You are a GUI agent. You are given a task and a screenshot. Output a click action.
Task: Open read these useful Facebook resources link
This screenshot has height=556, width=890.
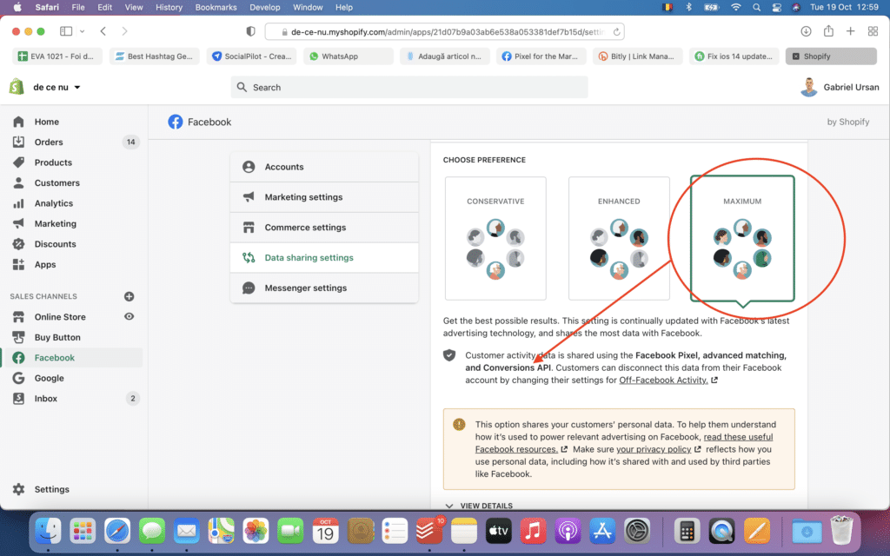pyautogui.click(x=624, y=443)
